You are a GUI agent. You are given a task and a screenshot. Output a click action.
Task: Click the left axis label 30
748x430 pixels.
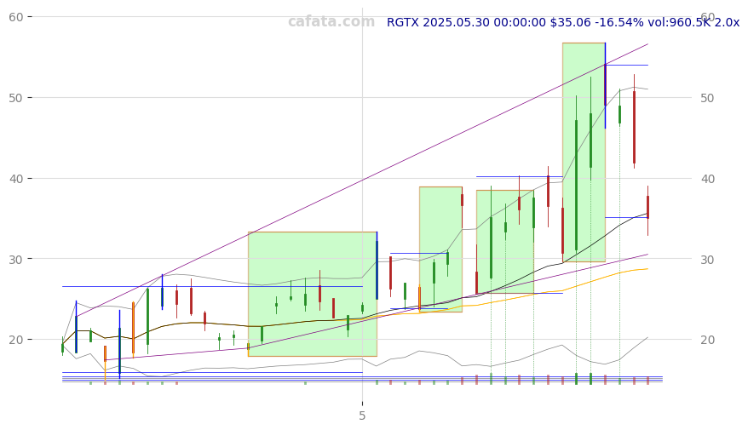click(15, 260)
